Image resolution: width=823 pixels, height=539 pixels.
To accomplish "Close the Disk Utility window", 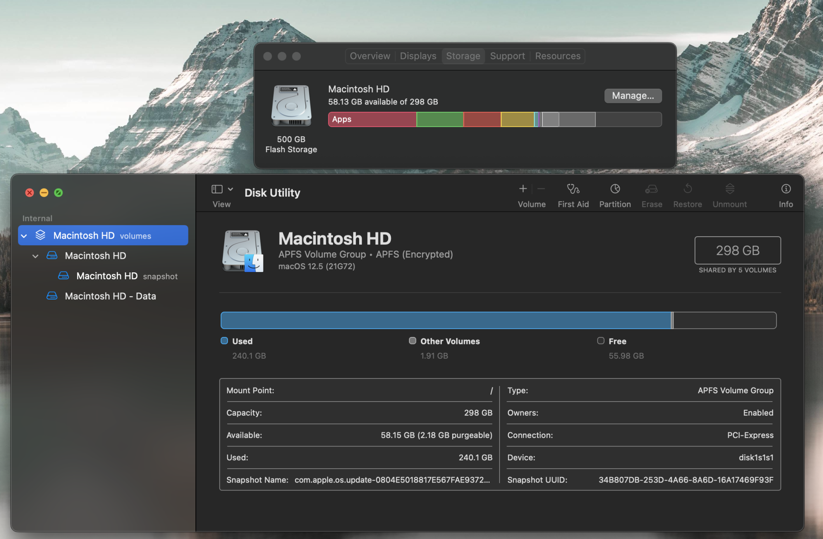I will 30,193.
